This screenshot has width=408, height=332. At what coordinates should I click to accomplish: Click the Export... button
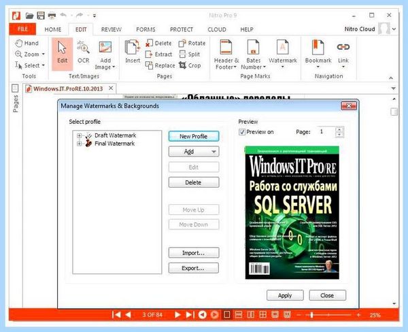point(194,268)
